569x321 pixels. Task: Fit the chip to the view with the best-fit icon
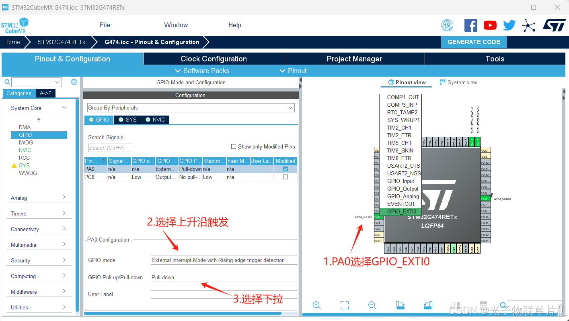pyautogui.click(x=345, y=305)
